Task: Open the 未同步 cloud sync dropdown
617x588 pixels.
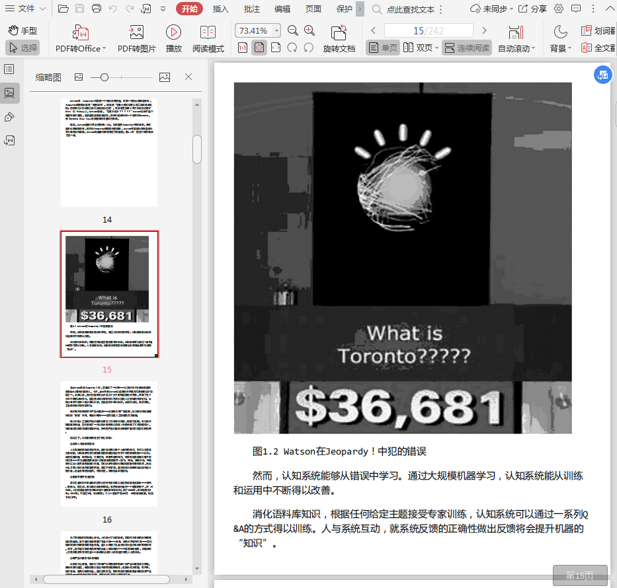Action: click(491, 9)
